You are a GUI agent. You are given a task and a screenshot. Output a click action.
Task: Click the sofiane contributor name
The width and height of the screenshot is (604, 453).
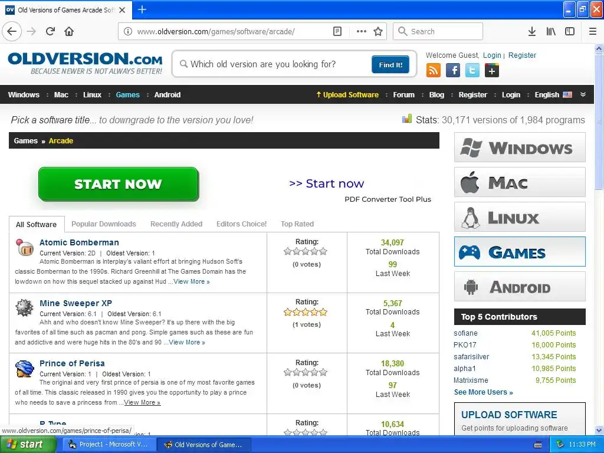point(465,333)
